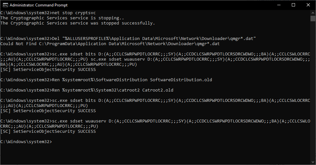Maximize the Command Prompt window
The height and width of the screenshot is (165, 316).
coord(293,5)
